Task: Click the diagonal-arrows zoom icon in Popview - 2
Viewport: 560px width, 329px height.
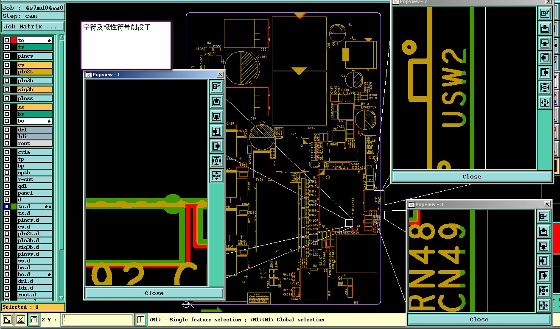Action: tap(545, 88)
